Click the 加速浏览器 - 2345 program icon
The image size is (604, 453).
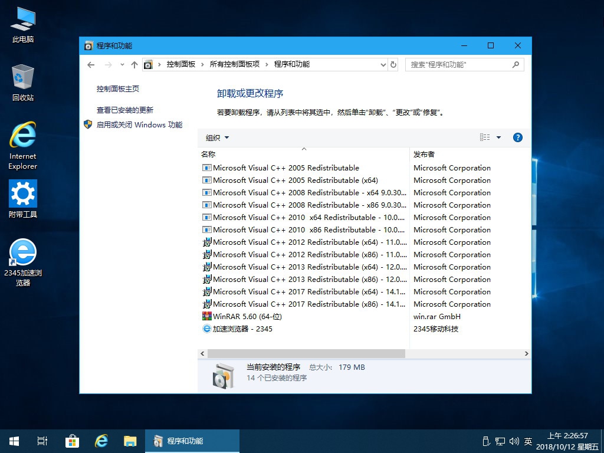(207, 329)
